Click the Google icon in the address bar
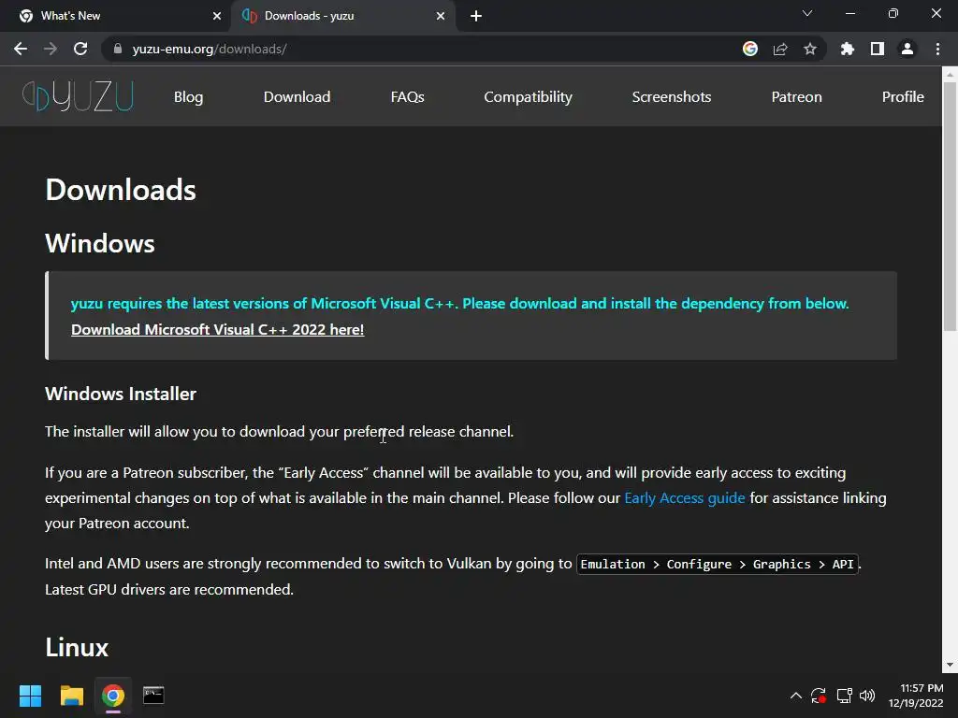The image size is (958, 718). point(750,49)
